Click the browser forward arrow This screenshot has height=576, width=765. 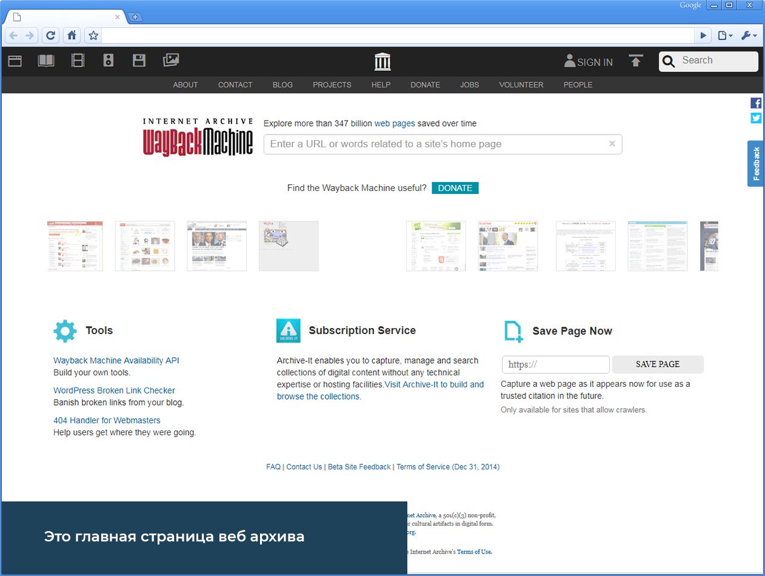(30, 36)
